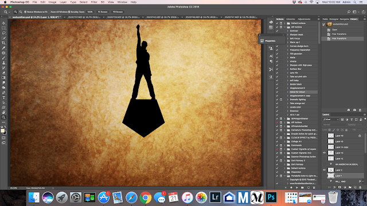Open the layer Kind filter dropdown

click(331, 120)
